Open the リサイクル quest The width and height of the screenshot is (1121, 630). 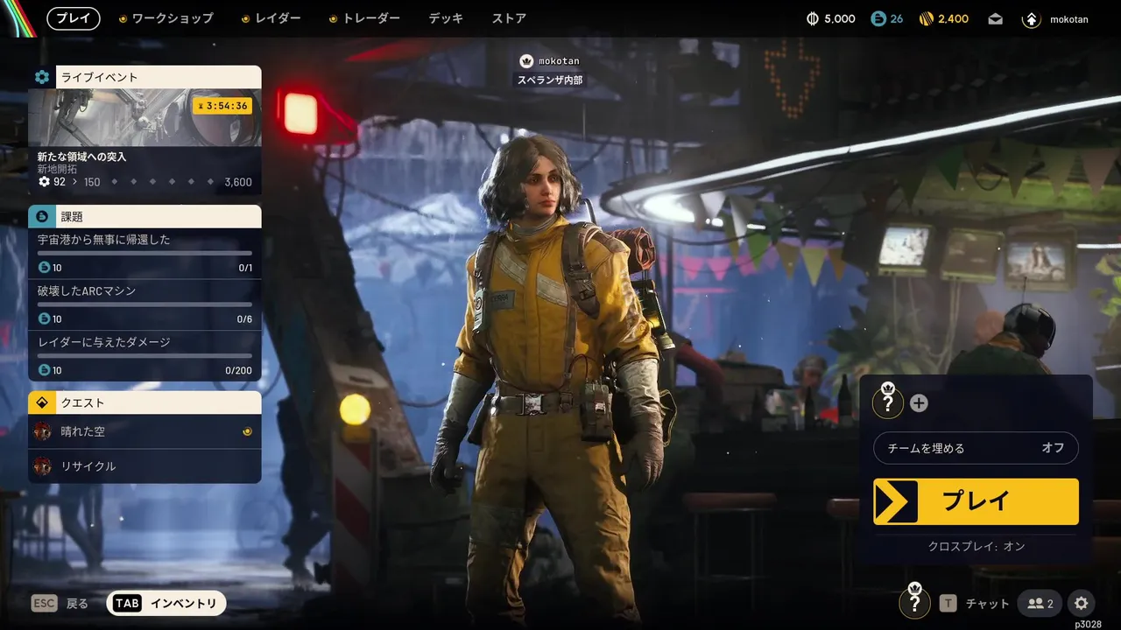click(x=145, y=466)
